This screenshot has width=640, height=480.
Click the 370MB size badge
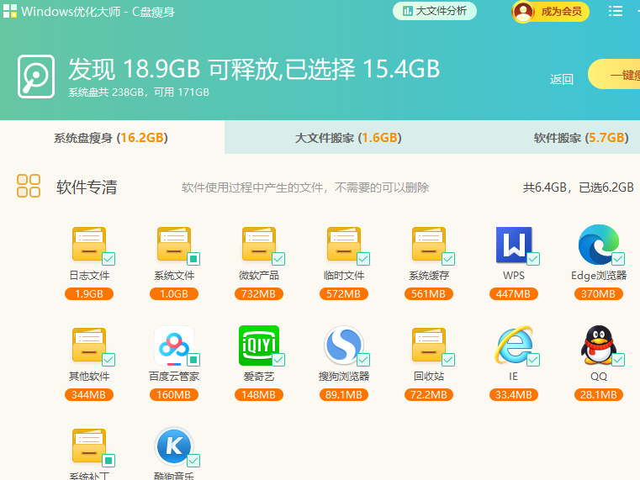pyautogui.click(x=598, y=293)
